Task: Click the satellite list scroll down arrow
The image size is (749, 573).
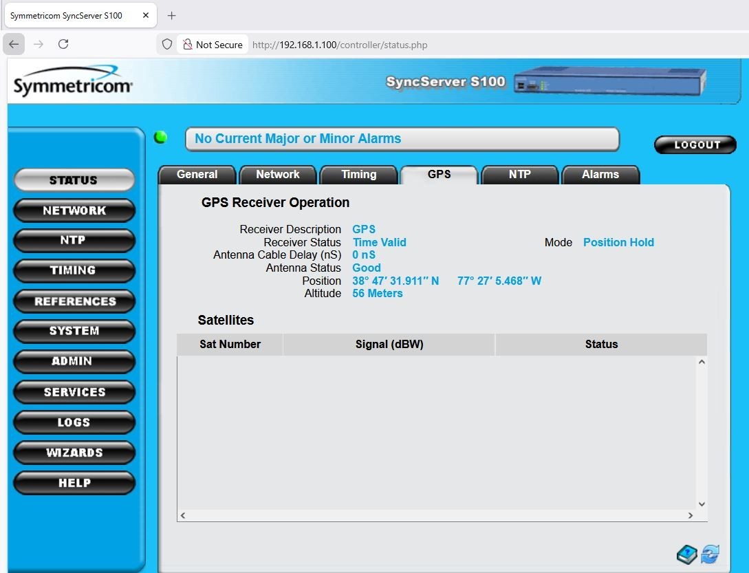Action: 702,504
